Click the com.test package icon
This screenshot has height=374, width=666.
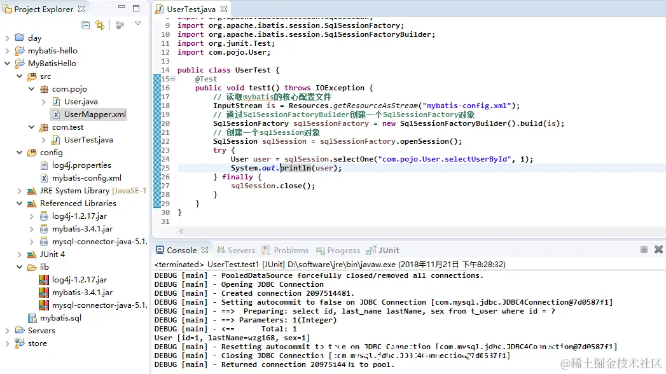44,127
